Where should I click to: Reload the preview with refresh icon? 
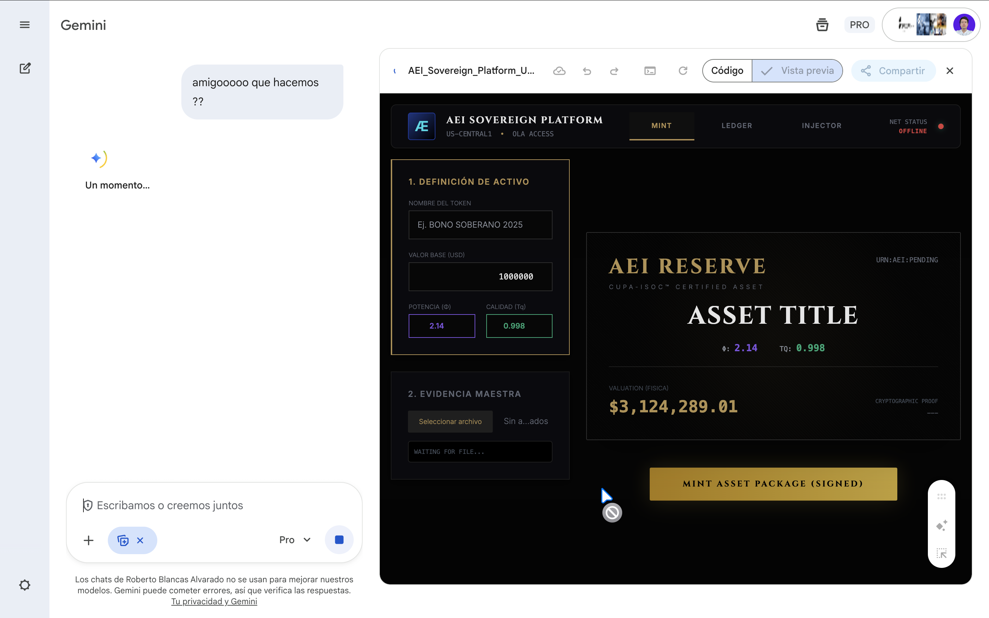[x=683, y=71]
